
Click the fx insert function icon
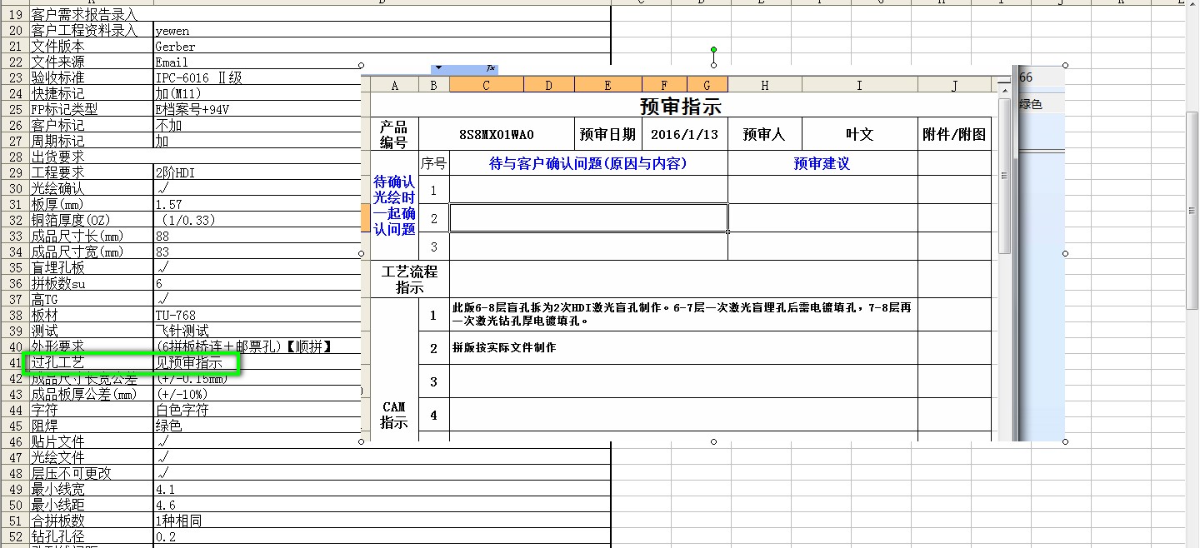(x=491, y=67)
